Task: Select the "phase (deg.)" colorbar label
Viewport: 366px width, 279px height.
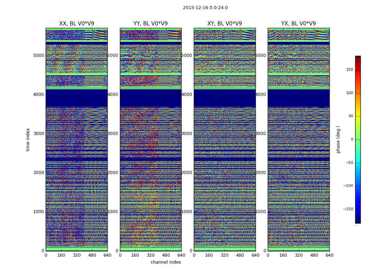Action: tap(338, 139)
